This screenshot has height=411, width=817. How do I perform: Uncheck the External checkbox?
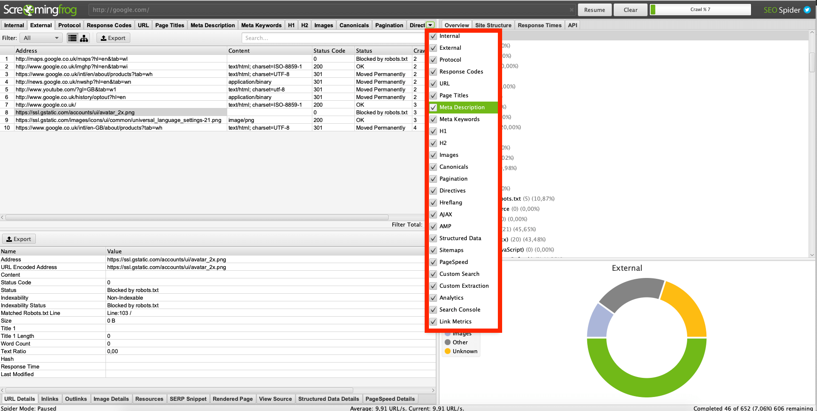(x=433, y=48)
